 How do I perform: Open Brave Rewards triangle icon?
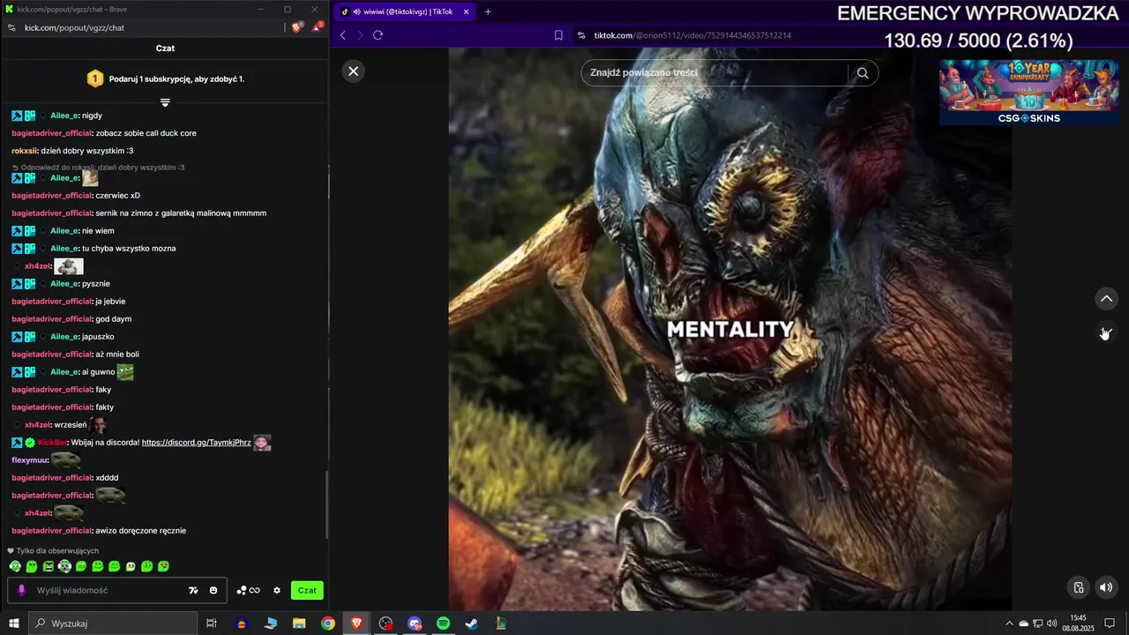[317, 27]
